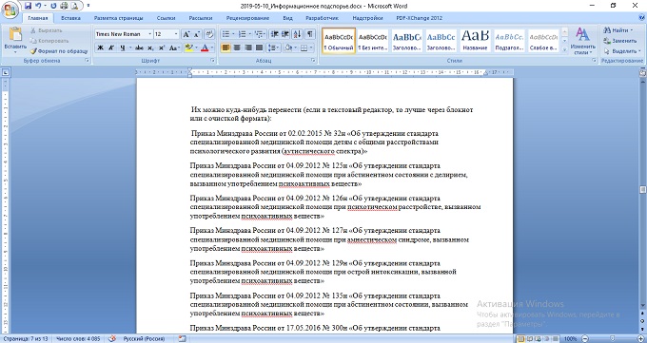Open the font size 12 dropdown
The image size is (647, 343).
tap(176, 34)
